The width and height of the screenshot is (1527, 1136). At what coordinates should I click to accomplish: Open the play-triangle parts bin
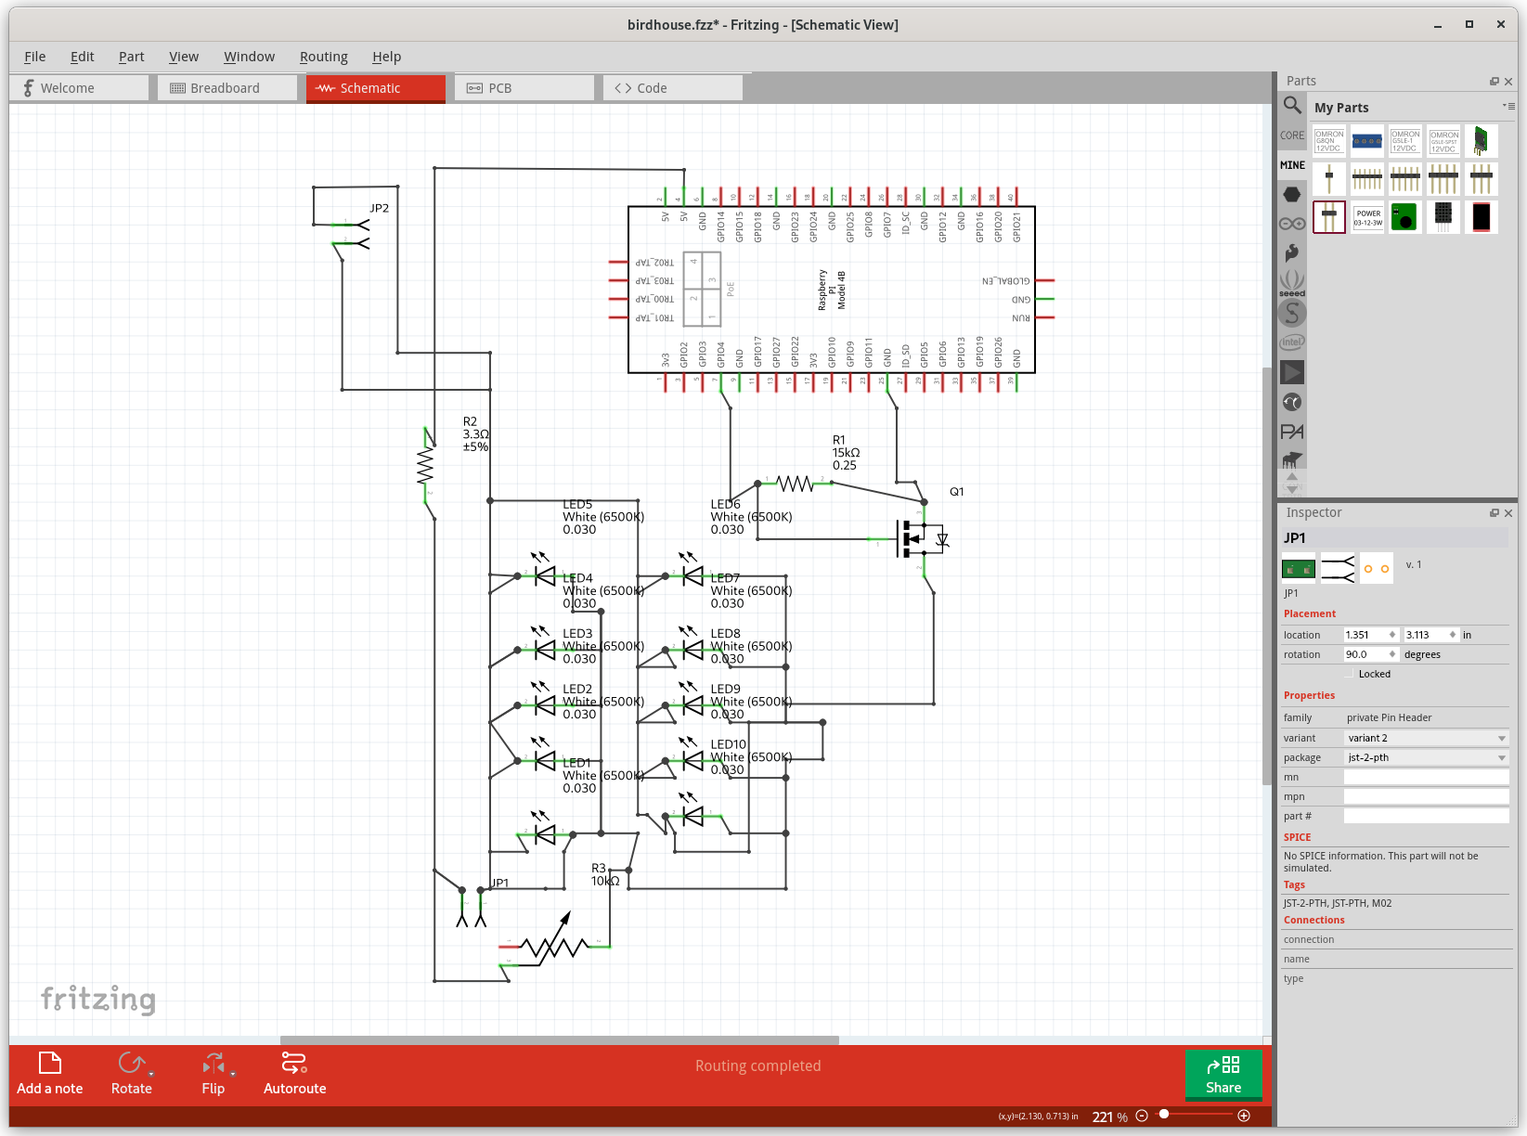(x=1292, y=372)
